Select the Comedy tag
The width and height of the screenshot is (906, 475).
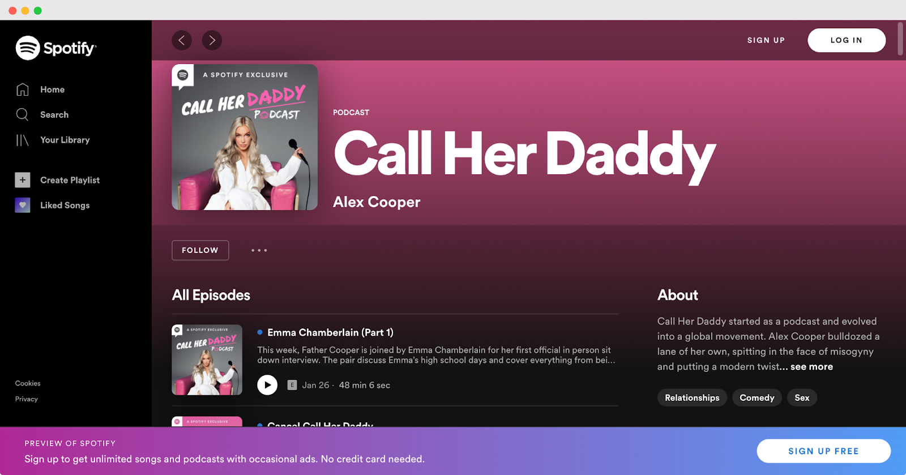(757, 397)
